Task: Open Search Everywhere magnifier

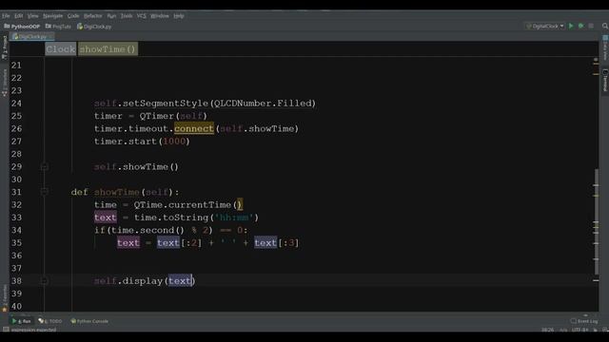Action: tap(605, 26)
